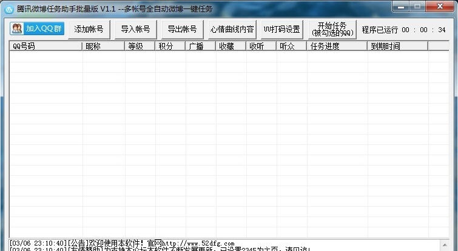Maximize the 腾讯微博任务助手 window

point(417,7)
